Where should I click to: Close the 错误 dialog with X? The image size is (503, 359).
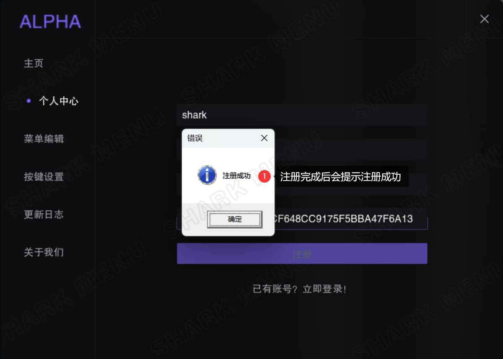click(x=264, y=138)
